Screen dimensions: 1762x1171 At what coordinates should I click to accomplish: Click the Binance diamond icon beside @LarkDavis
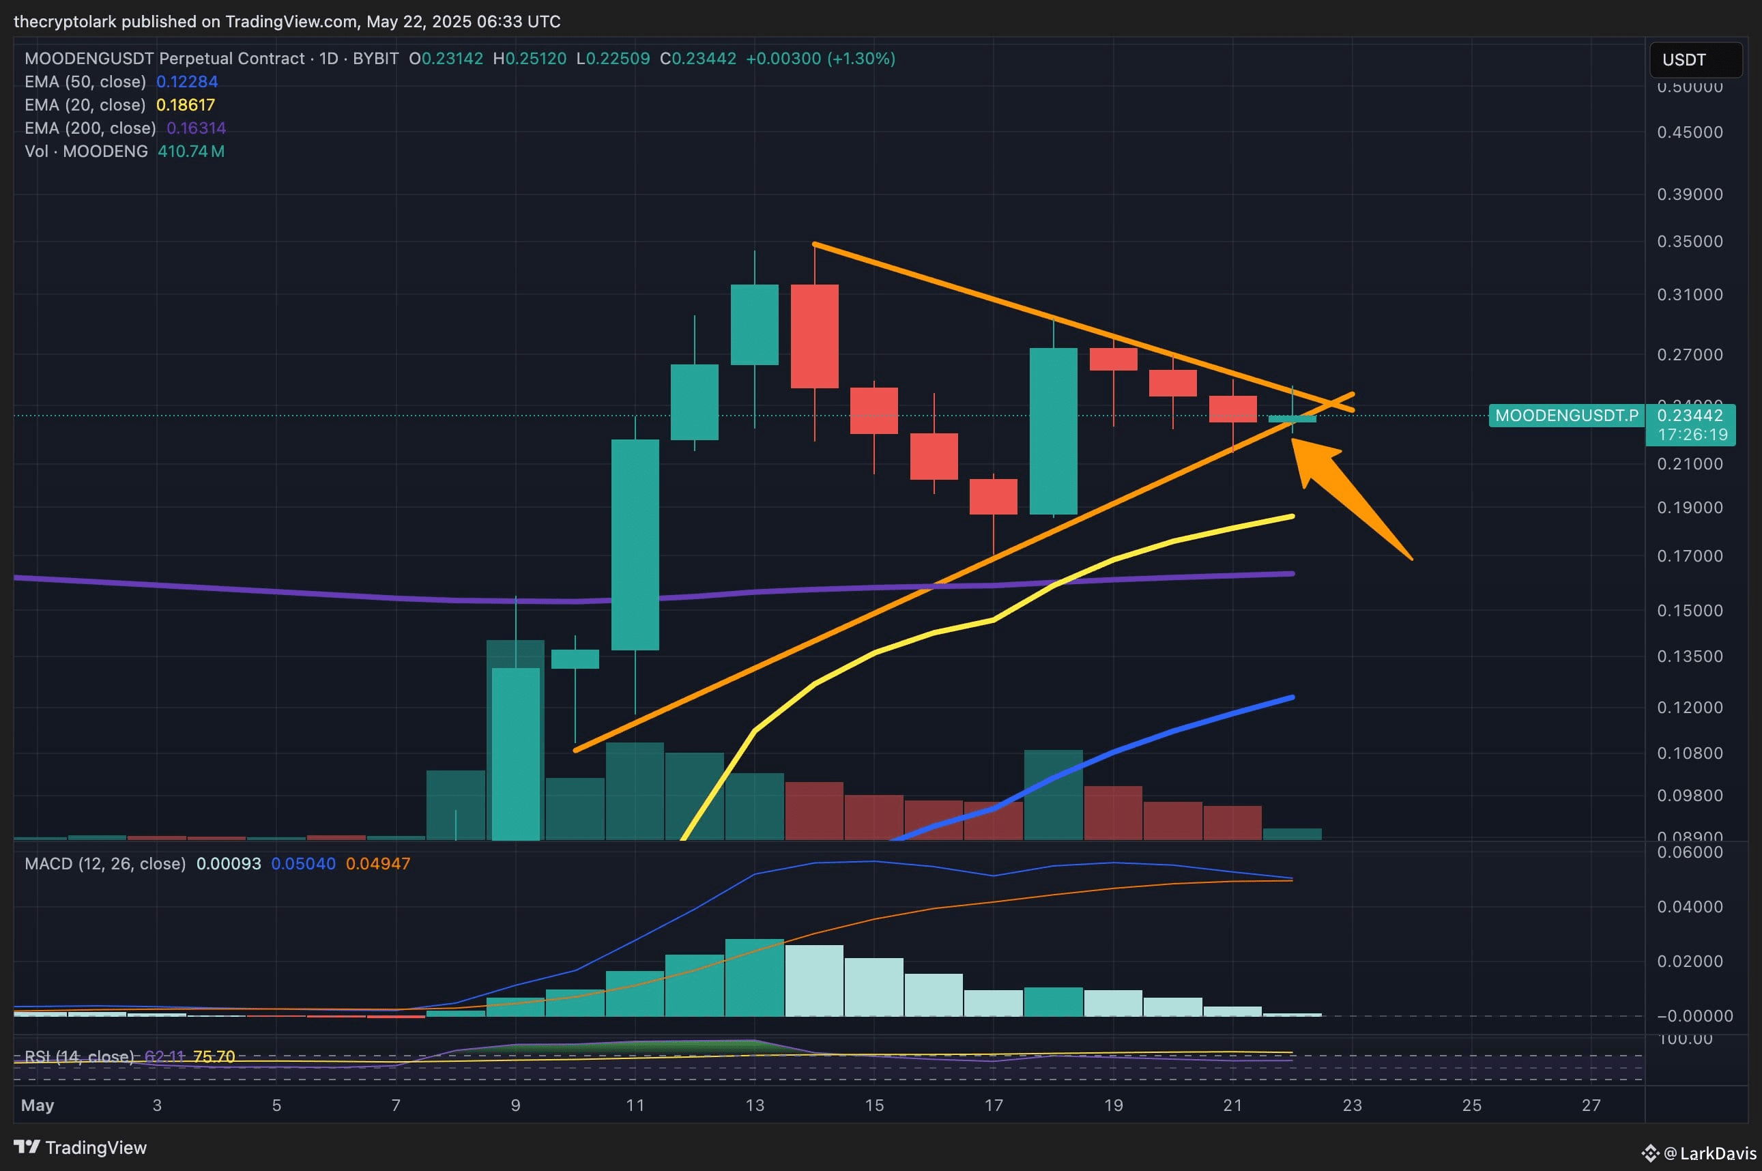point(1649,1153)
